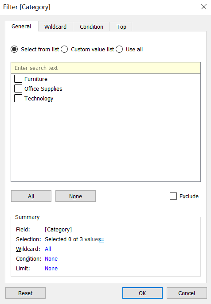Click the Reset button
211x304 pixels.
(x=25, y=293)
